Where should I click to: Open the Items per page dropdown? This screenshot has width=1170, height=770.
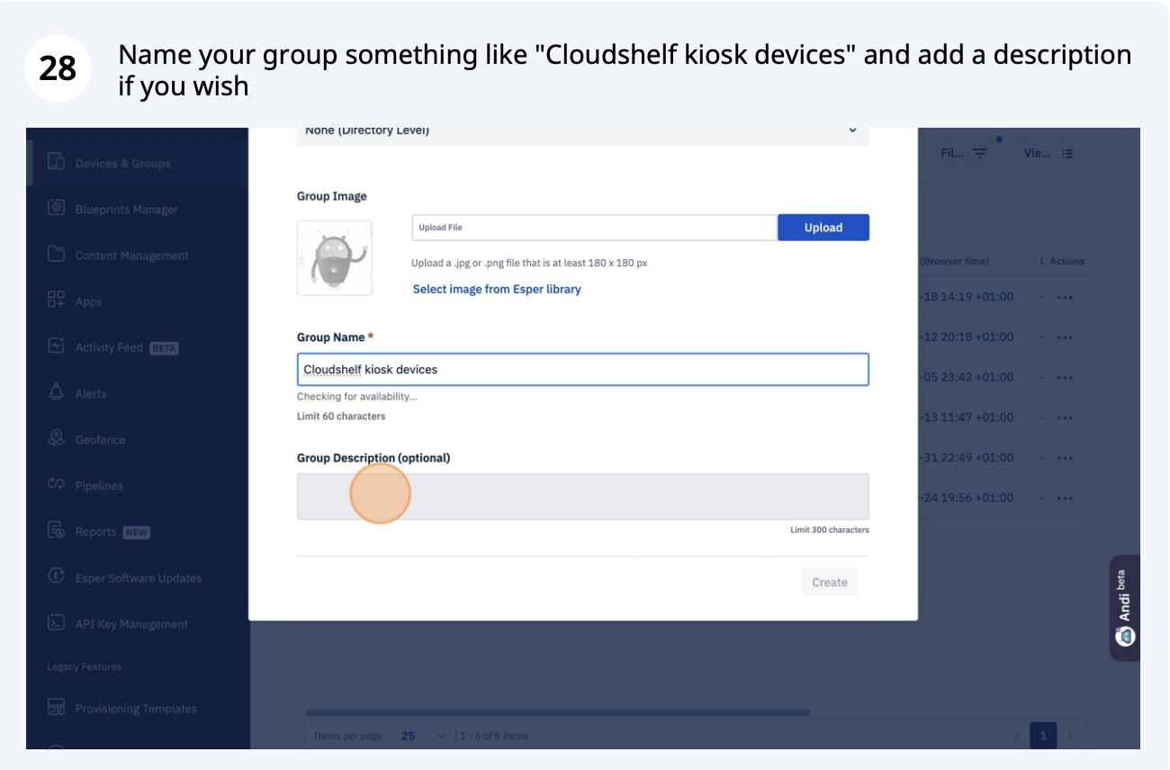[423, 736]
